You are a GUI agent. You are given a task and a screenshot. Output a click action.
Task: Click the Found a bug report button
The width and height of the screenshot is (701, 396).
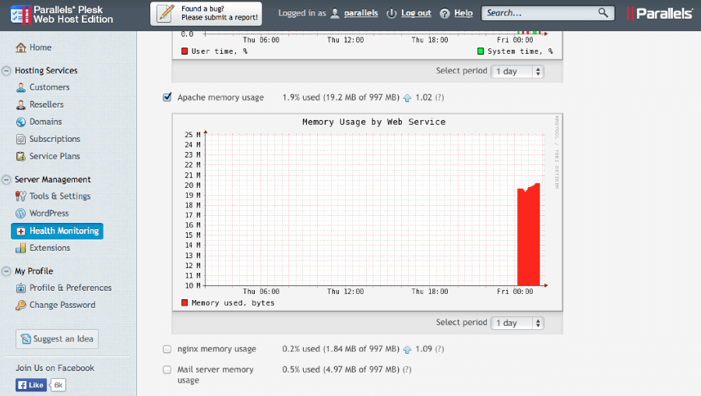click(x=206, y=13)
